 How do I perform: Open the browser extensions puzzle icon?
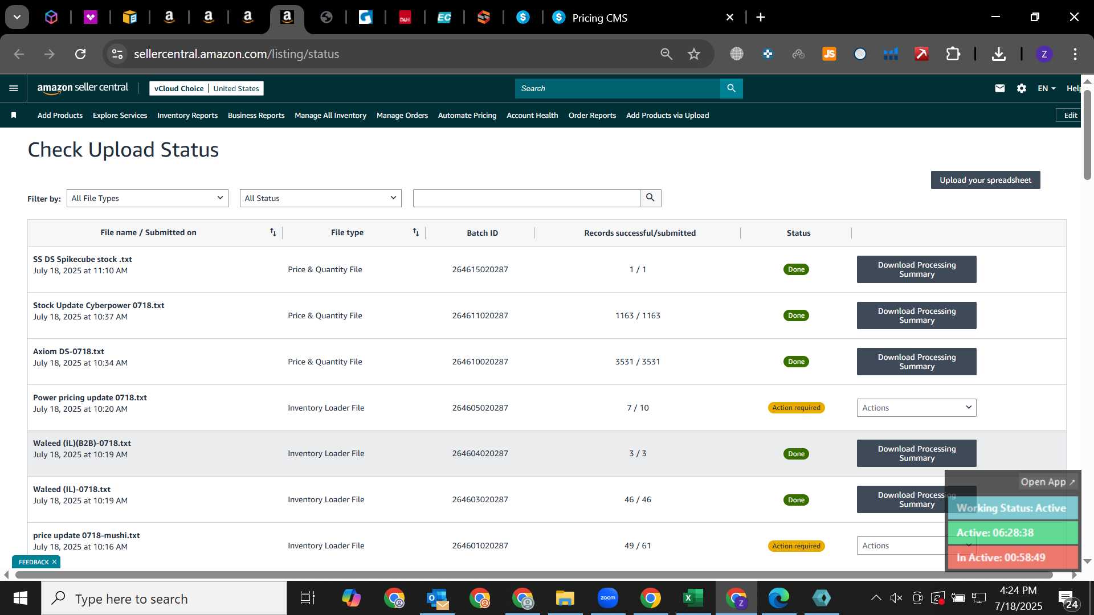[x=953, y=54]
